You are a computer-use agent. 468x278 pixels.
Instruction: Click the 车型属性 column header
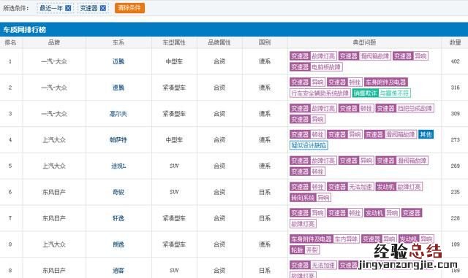pos(174,42)
